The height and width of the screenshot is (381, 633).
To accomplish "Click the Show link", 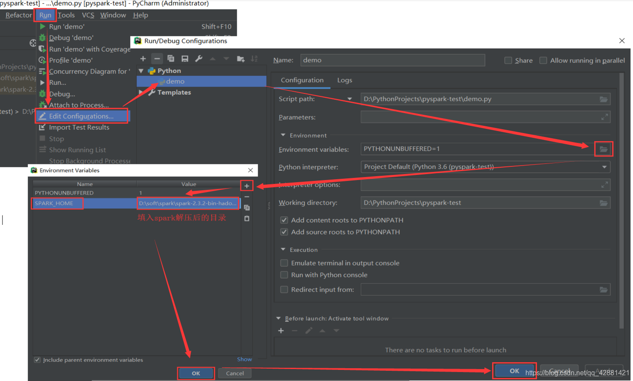I will [x=245, y=359].
